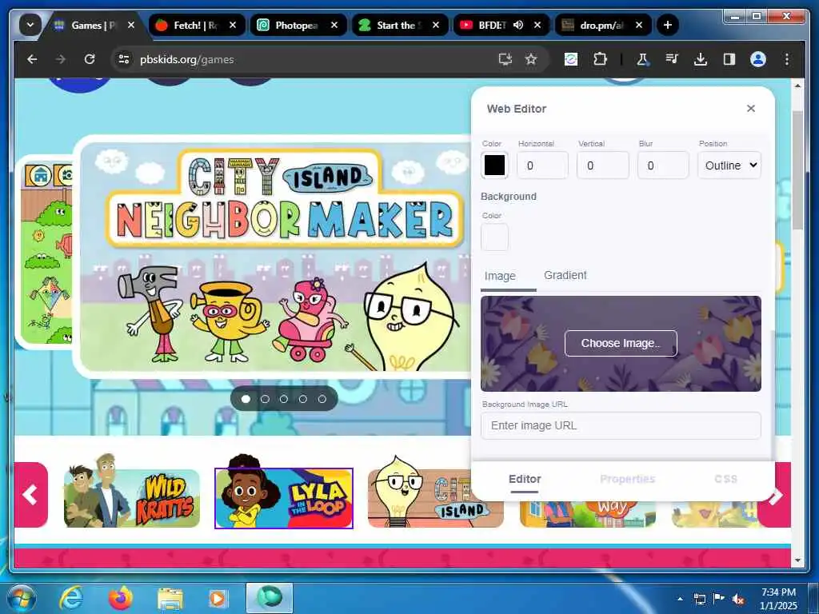Select the fifth carousel dot
The width and height of the screenshot is (819, 614).
pos(322,399)
